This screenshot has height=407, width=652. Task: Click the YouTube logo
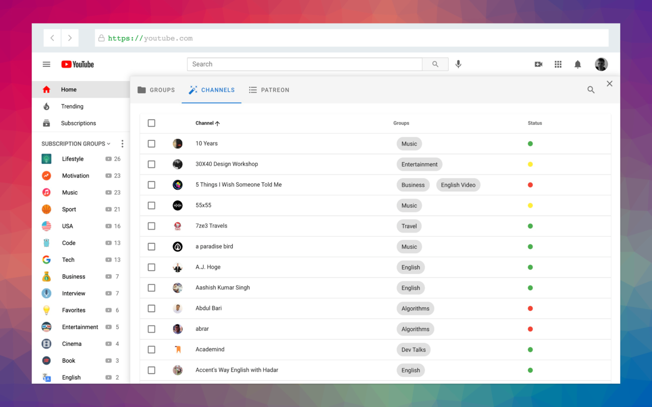pyautogui.click(x=77, y=64)
